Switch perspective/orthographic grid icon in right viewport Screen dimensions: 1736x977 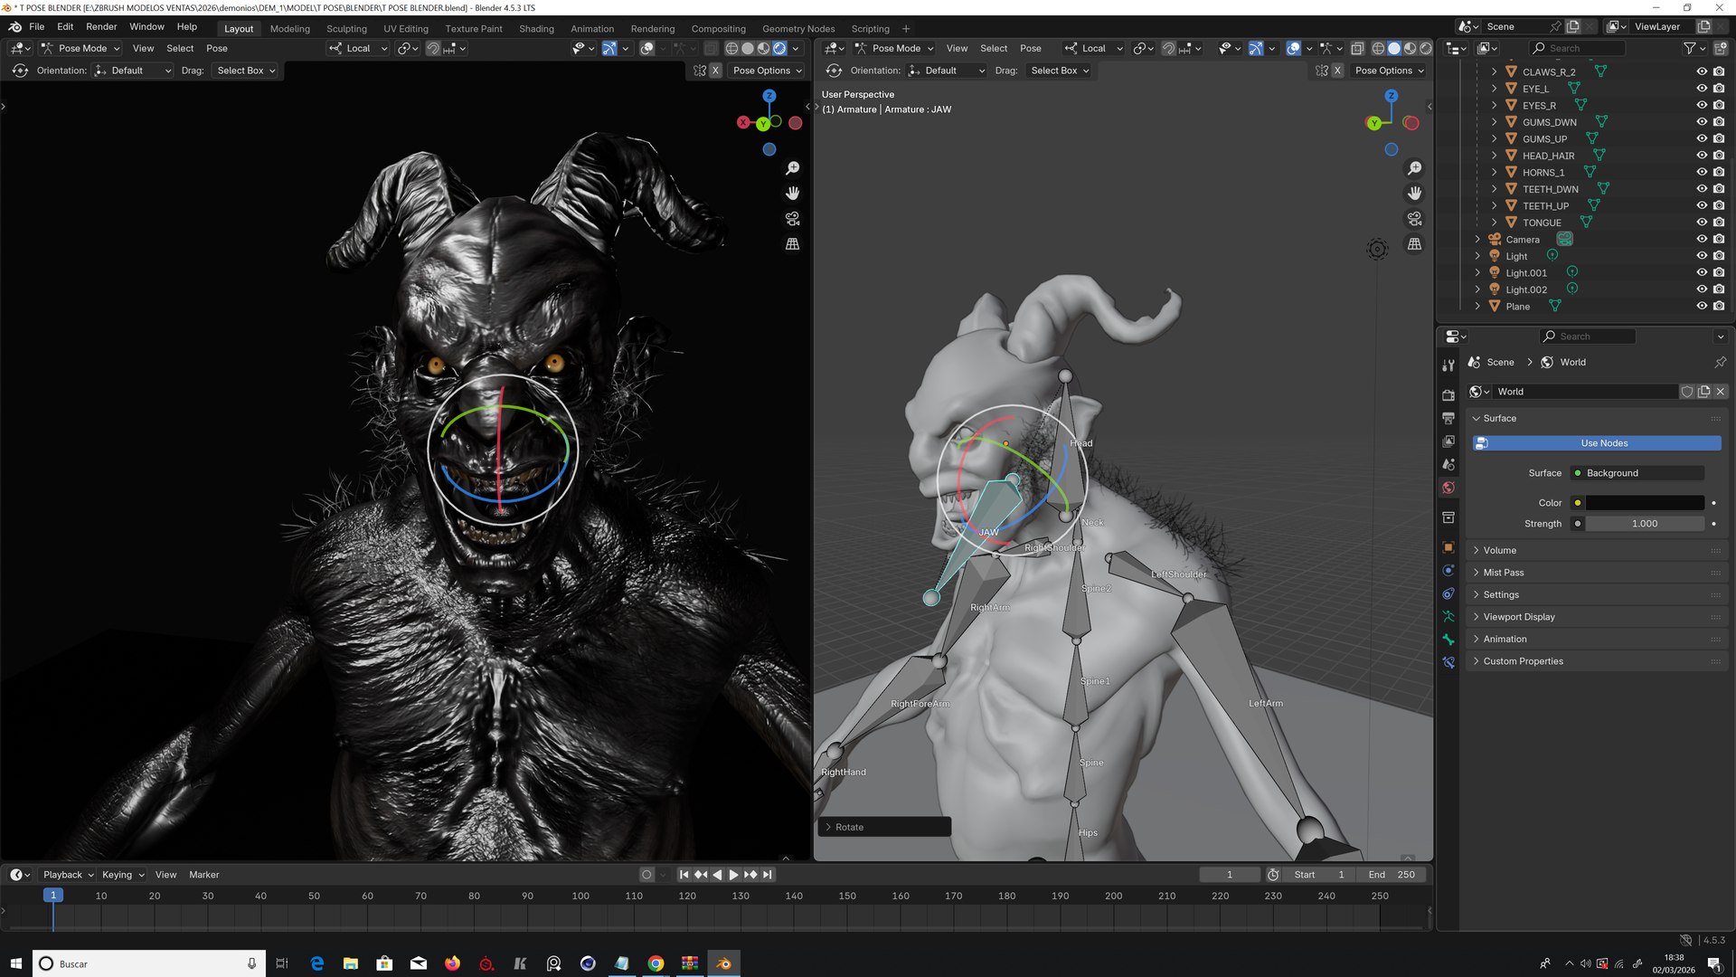pyautogui.click(x=1414, y=244)
